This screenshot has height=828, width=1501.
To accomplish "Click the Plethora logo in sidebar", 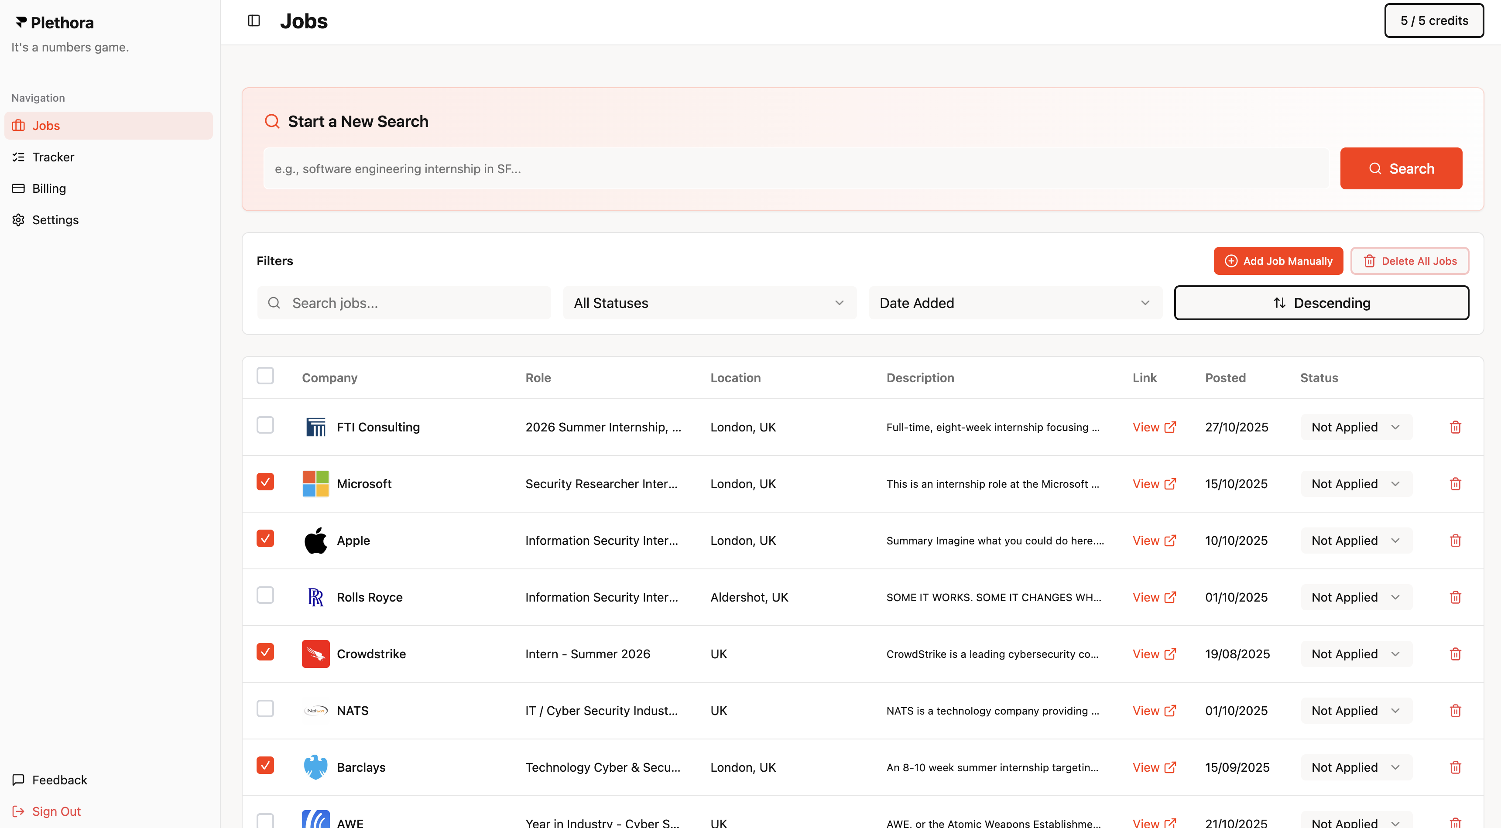I will 54,23.
